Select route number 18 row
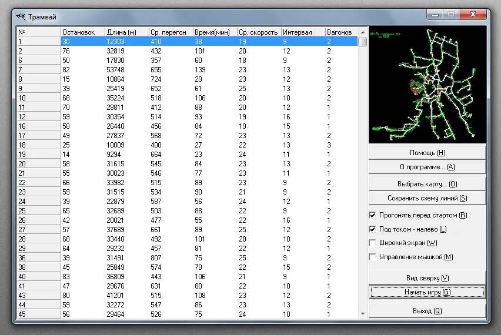The height and width of the screenshot is (335, 501). coord(176,145)
